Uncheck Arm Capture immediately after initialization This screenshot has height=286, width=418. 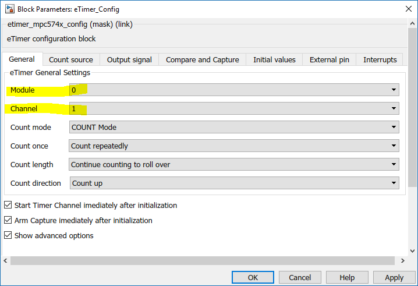click(8, 221)
